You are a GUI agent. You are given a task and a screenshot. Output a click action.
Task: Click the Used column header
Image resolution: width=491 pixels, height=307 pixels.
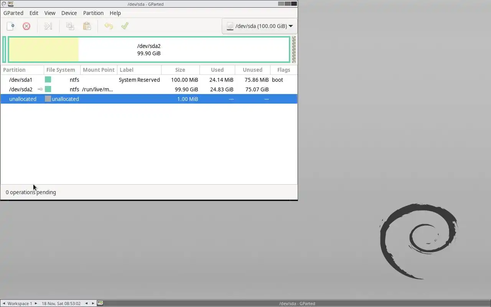217,70
